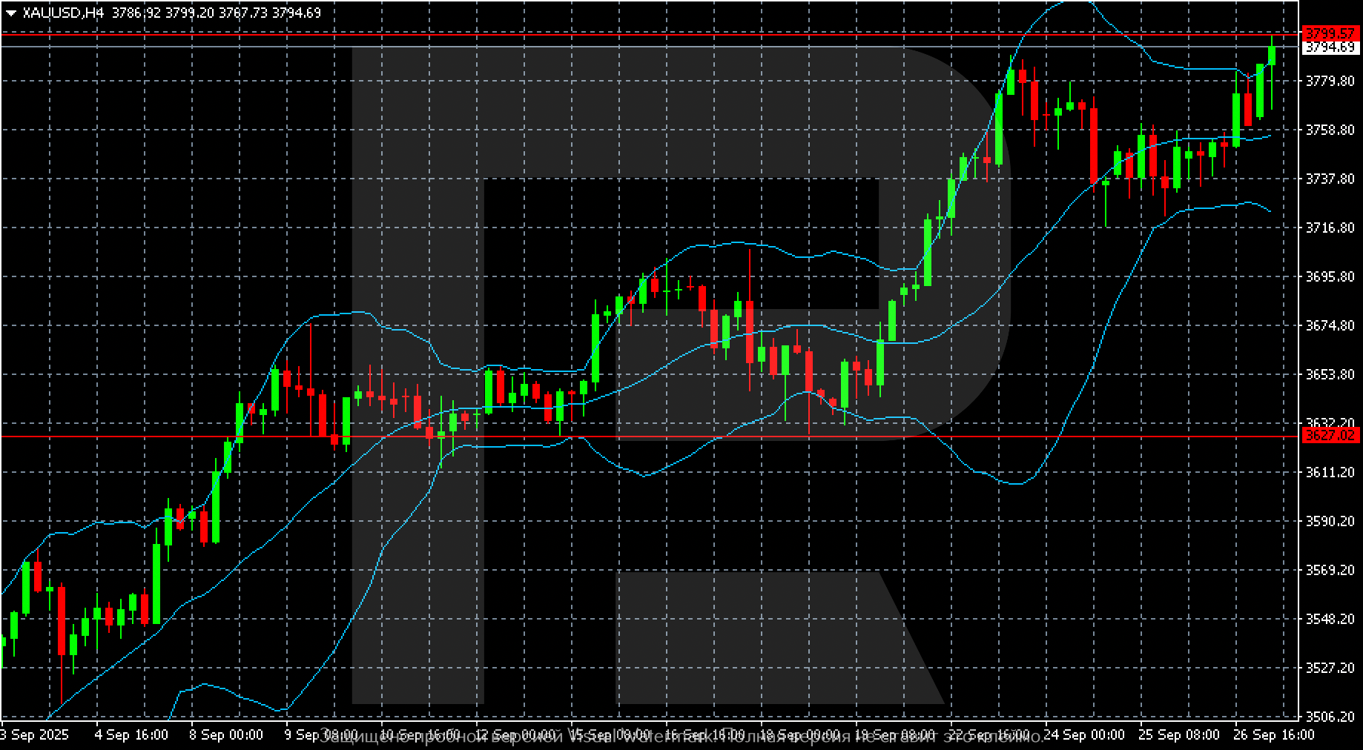Click the 4 Sep 16:00 time label
This screenshot has height=750, width=1363.
tap(131, 734)
